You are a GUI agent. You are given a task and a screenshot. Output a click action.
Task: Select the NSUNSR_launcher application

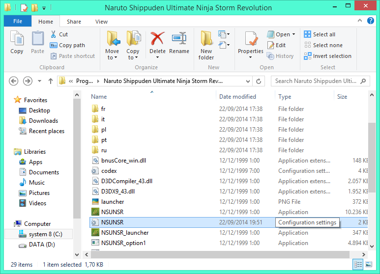click(x=124, y=233)
